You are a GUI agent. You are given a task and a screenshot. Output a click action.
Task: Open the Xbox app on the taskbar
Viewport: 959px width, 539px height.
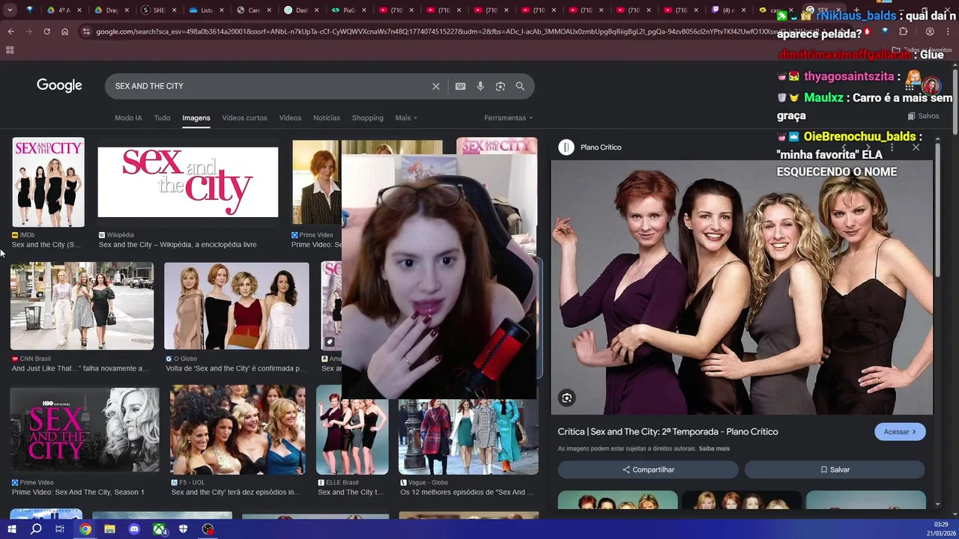click(x=159, y=529)
